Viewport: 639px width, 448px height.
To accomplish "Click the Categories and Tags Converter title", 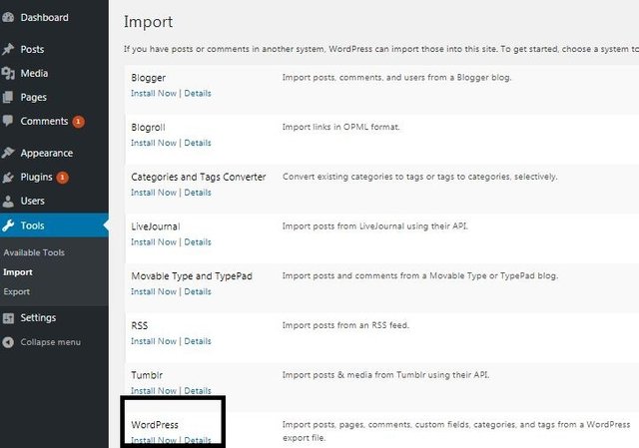I will pyautogui.click(x=199, y=178).
